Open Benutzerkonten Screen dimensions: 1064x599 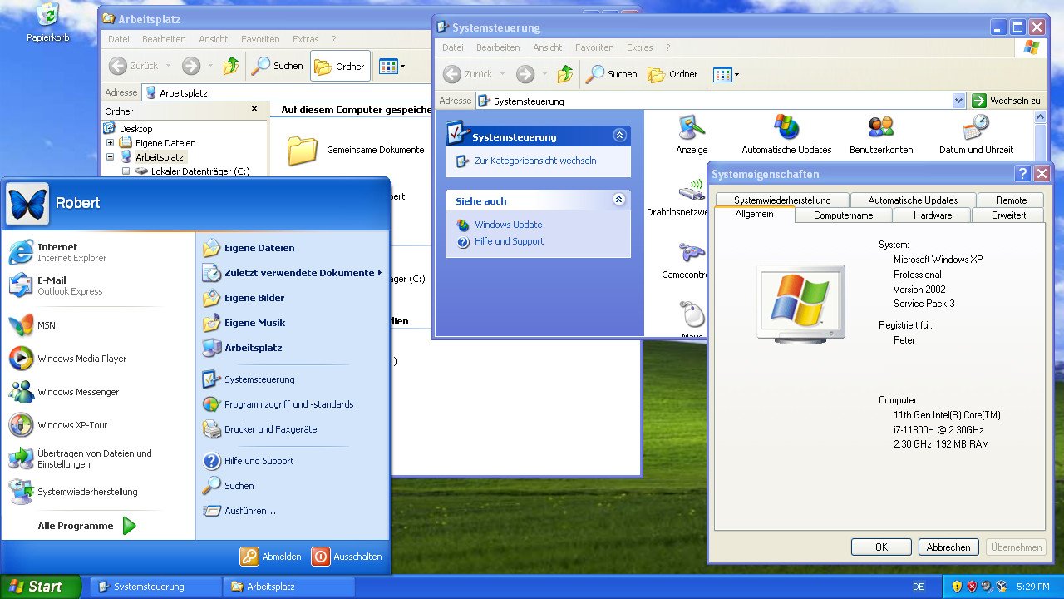tap(880, 133)
